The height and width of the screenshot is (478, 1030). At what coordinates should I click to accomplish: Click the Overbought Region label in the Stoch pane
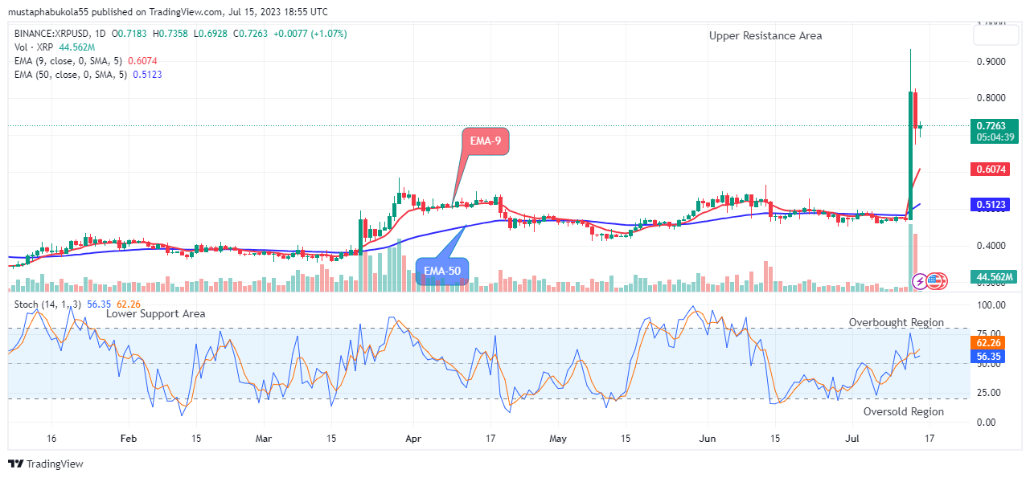[896, 322]
